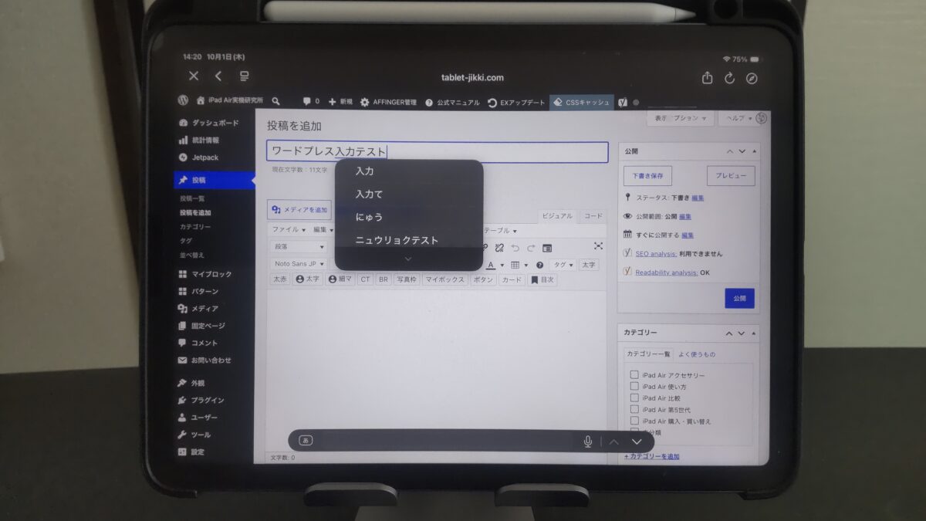Open the SEO analysis link
The height and width of the screenshot is (521, 926).
click(x=656, y=254)
